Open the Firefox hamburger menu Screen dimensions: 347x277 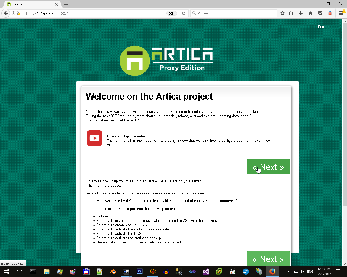341,13
